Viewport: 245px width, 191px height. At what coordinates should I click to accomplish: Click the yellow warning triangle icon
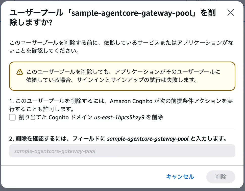click(19, 72)
